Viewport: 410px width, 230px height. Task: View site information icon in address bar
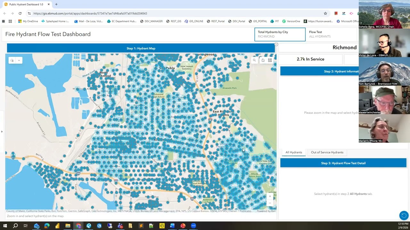coord(29,13)
